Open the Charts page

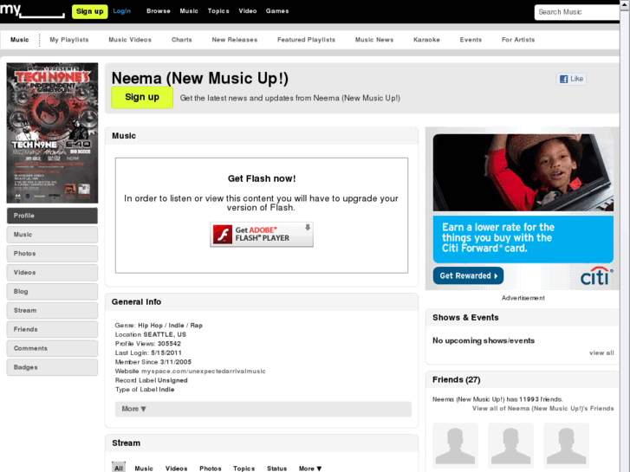tap(182, 40)
